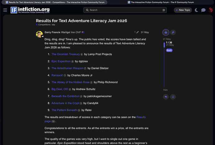Open the Epic Expedition link

click(61, 61)
